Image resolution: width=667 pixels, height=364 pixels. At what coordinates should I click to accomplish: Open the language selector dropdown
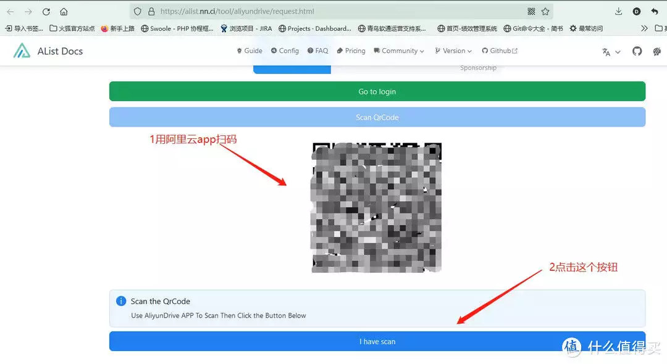pos(611,52)
